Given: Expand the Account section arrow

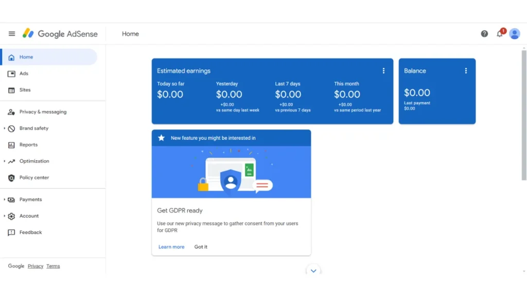Looking at the screenshot, I should coord(5,216).
